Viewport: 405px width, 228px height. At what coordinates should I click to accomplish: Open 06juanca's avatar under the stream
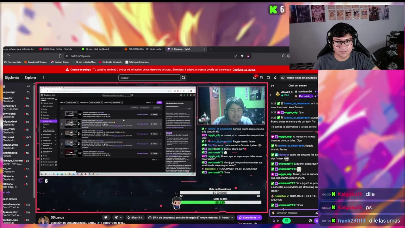[43, 220]
